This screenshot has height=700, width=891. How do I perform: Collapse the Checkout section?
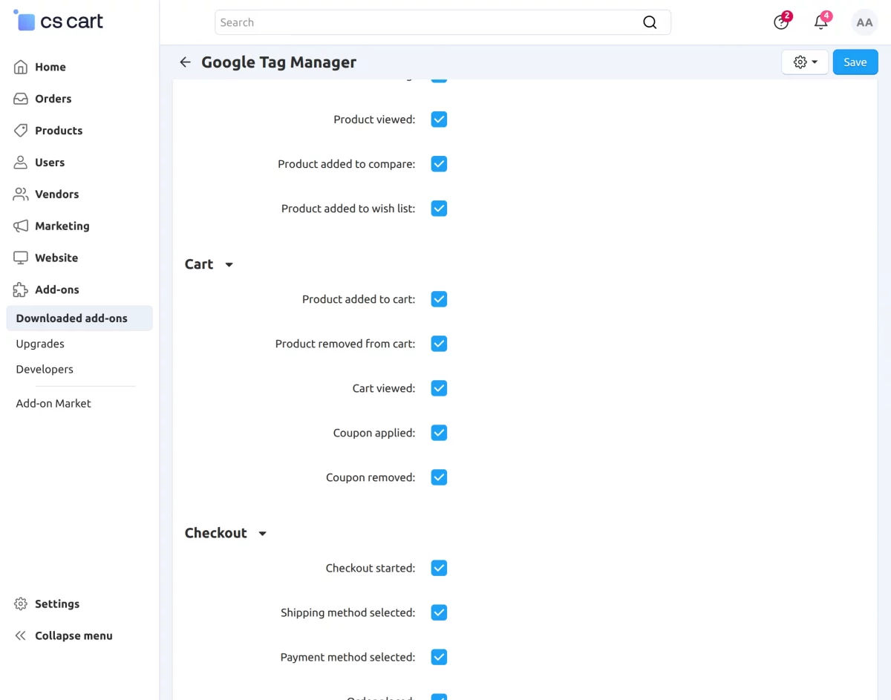pos(226,533)
